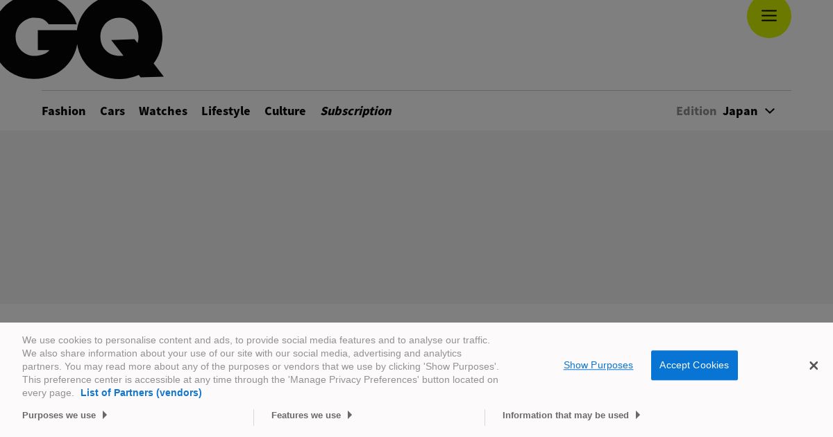Click Accept Cookies button
This screenshot has height=437, width=833.
[x=694, y=366]
